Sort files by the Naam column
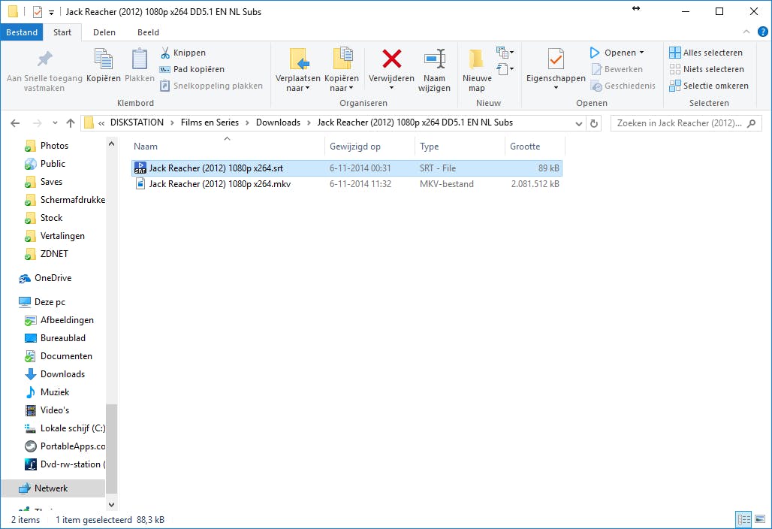The image size is (772, 529). tap(146, 147)
